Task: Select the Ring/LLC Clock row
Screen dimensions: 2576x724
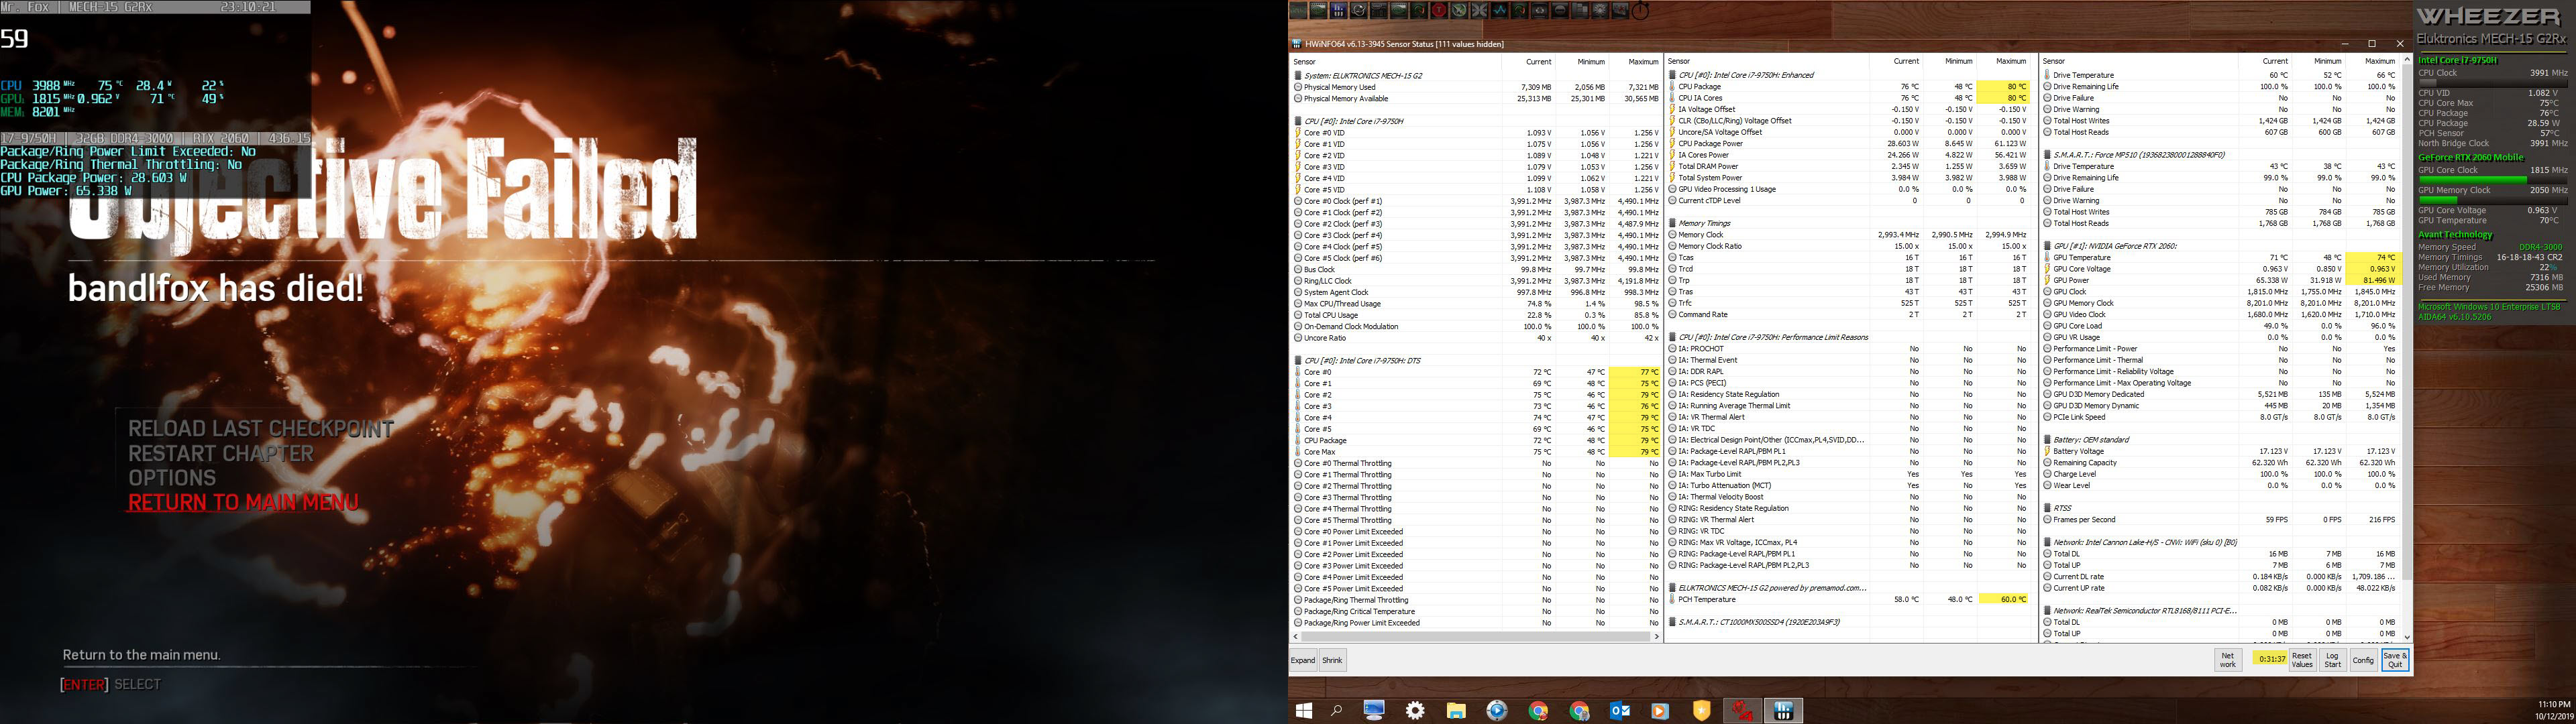Action: [x=1476, y=281]
